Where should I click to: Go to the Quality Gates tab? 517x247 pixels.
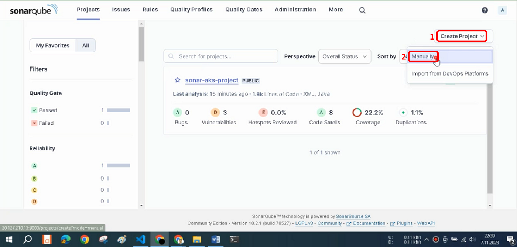[x=244, y=10]
